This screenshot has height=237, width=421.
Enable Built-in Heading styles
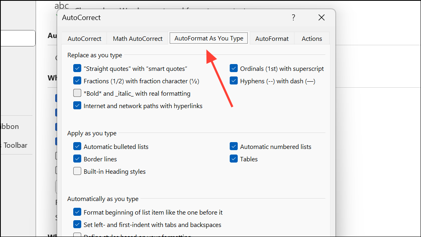(x=77, y=171)
